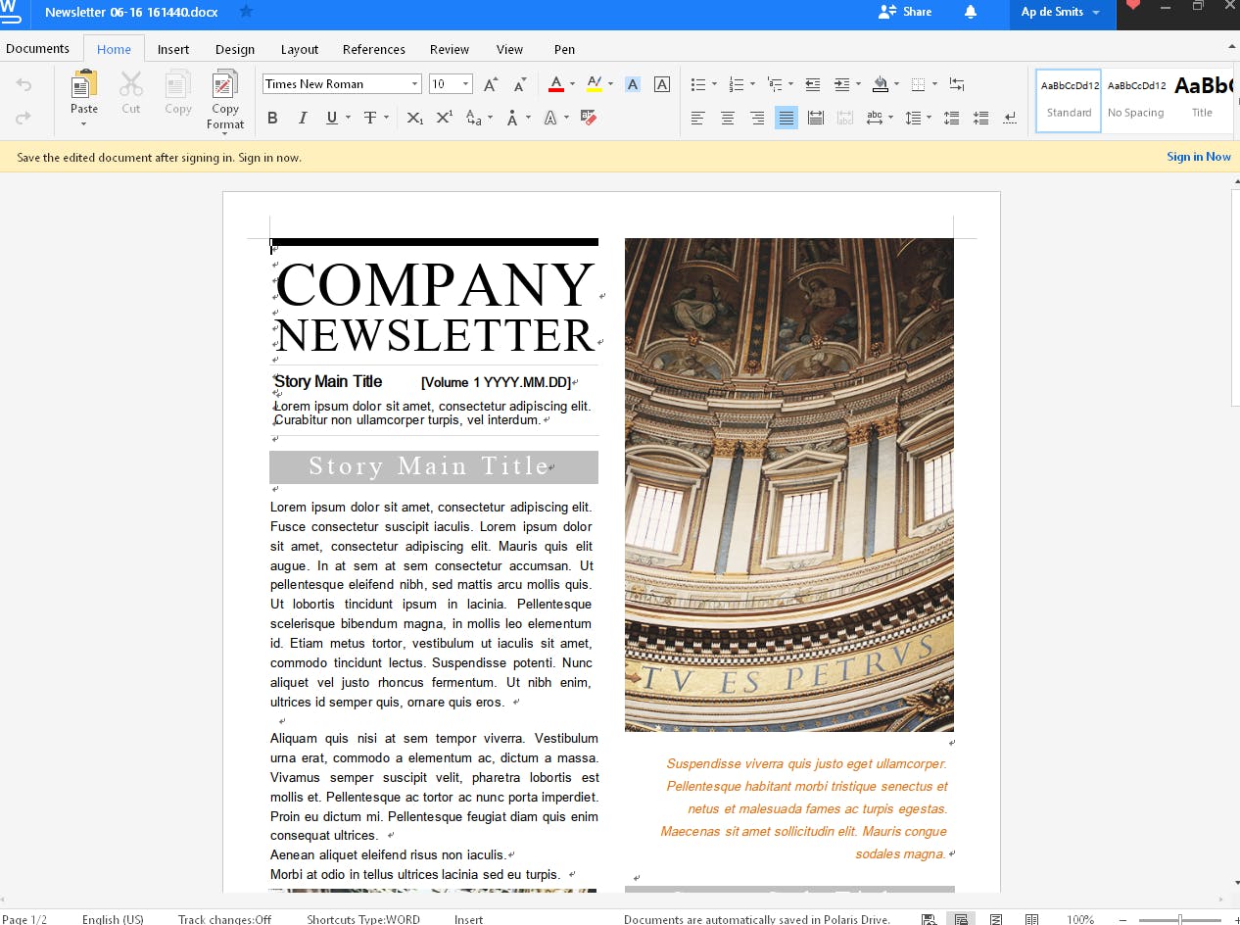This screenshot has width=1240, height=925.
Task: Apply the Standard style
Action: pos(1069,100)
